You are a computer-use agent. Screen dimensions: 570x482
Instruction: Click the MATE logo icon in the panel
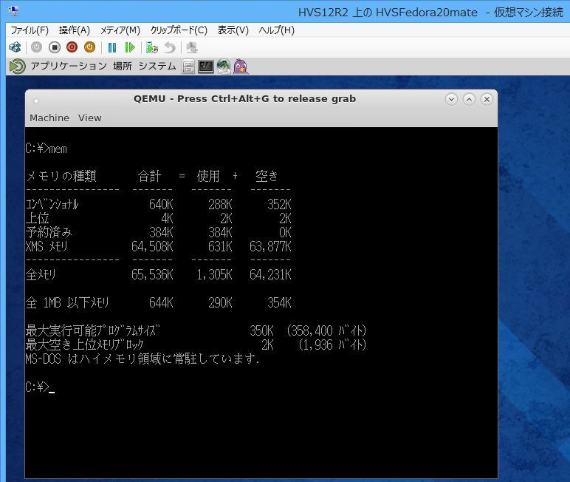click(x=18, y=67)
